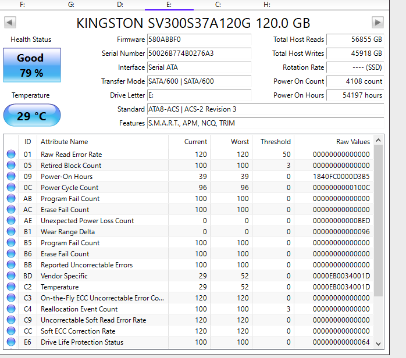The image size is (406, 358).
Task: Go to previous disk with left arrow
Action: click(x=10, y=23)
